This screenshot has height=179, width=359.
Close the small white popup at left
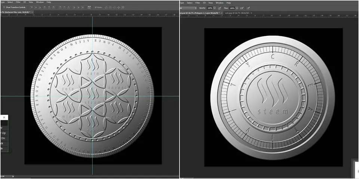coord(4,117)
